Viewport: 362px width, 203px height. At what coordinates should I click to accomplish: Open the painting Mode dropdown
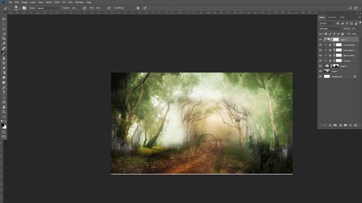(48, 8)
